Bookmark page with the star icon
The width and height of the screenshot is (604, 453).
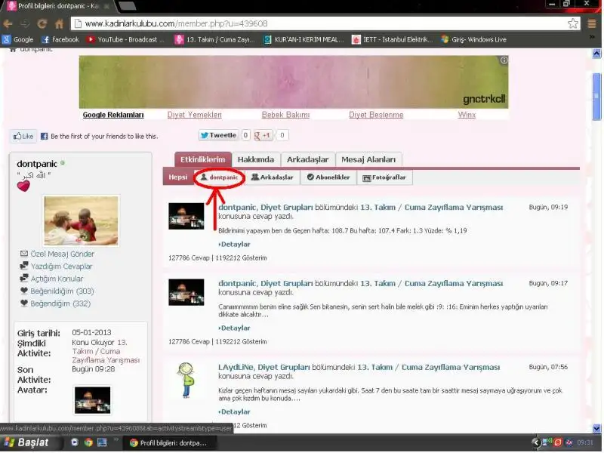pyautogui.click(x=573, y=23)
